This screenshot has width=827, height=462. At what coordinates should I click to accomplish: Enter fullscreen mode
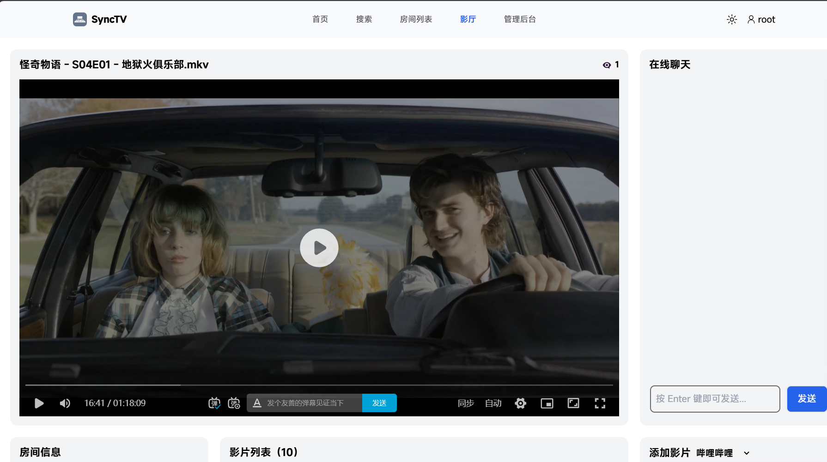(x=600, y=403)
